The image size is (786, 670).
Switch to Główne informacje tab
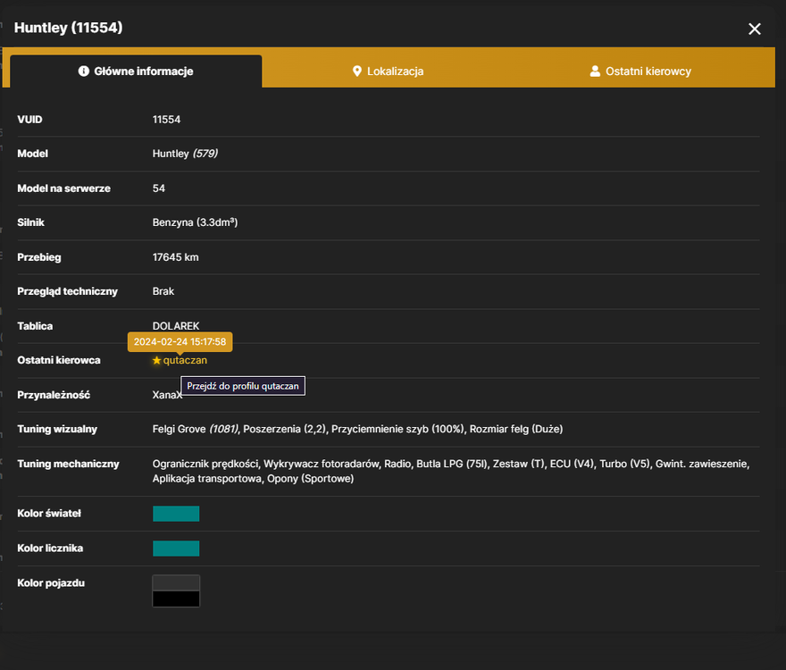click(x=136, y=71)
